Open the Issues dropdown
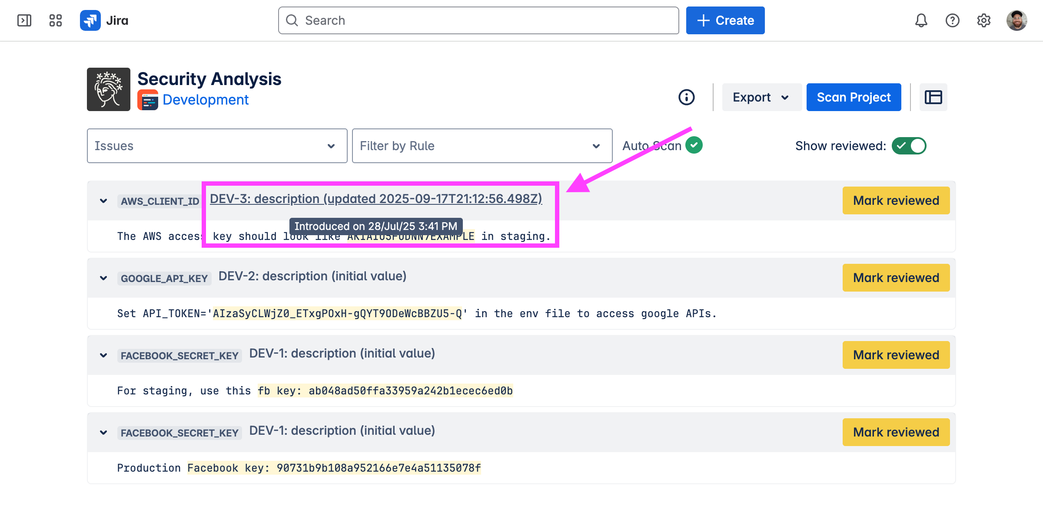The image size is (1043, 512). tap(217, 146)
